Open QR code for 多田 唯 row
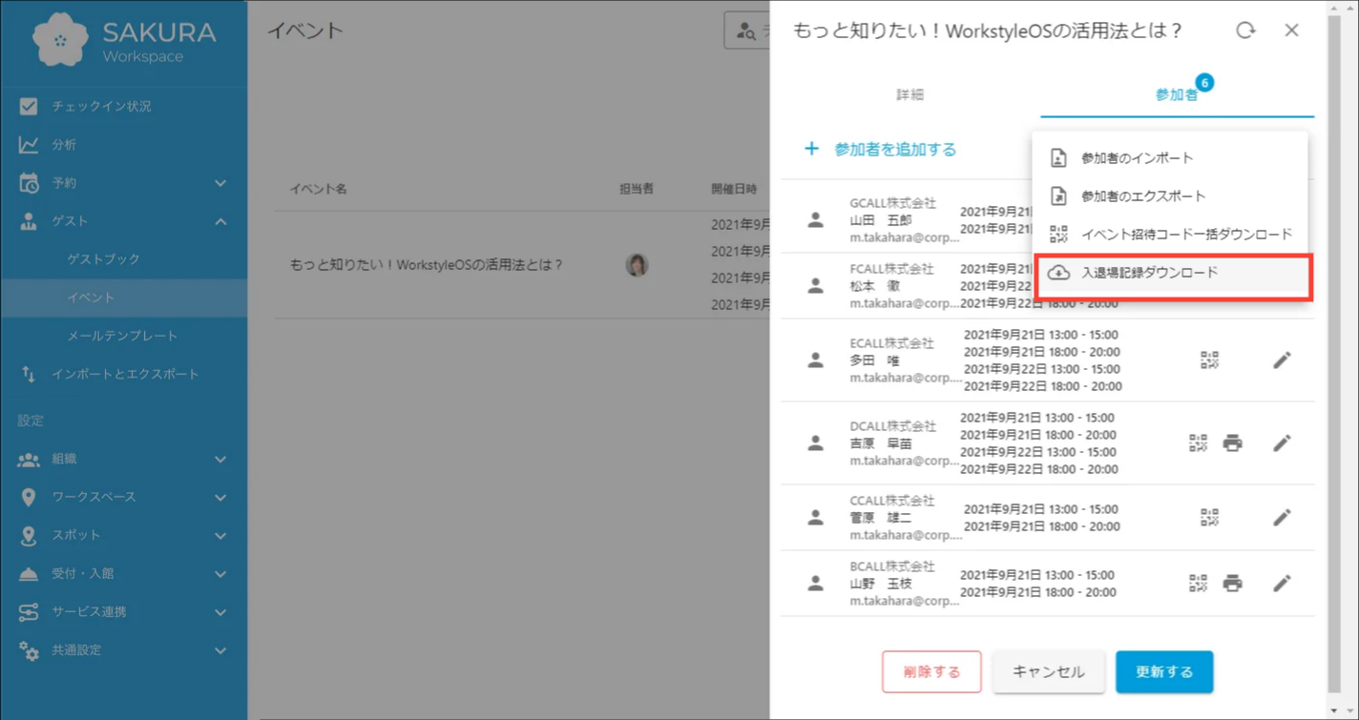Image resolution: width=1359 pixels, height=720 pixels. coord(1209,360)
